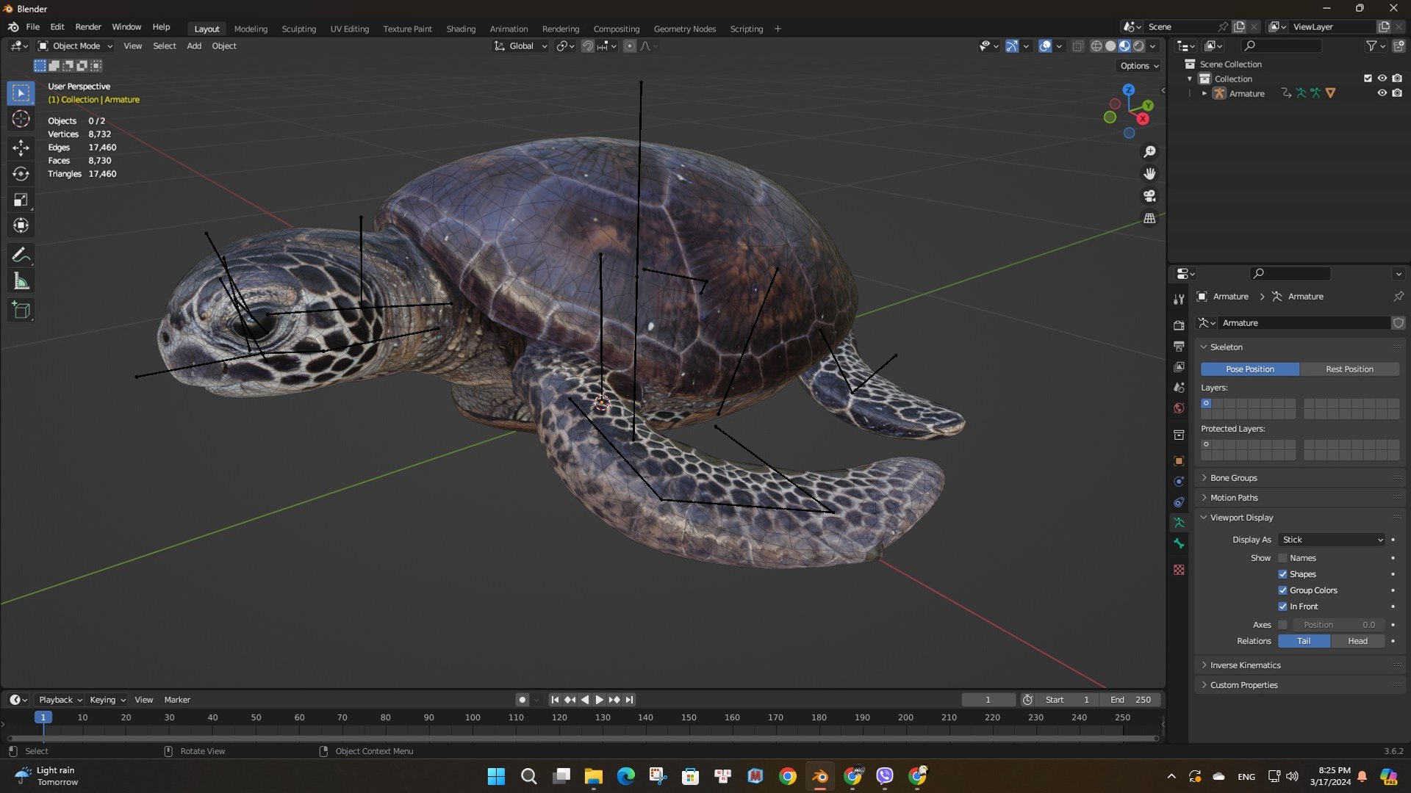This screenshot has height=793, width=1411.
Task: Open the Display As Stick dropdown
Action: point(1332,540)
